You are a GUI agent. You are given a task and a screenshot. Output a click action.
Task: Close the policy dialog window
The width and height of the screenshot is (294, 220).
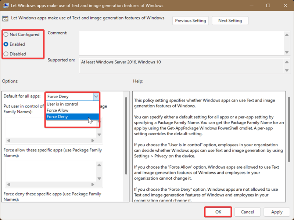pyautogui.click(x=286, y=5)
